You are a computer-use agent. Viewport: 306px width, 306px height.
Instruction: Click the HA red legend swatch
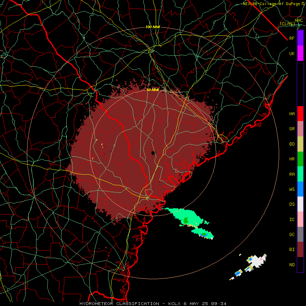pyautogui.click(x=300, y=114)
